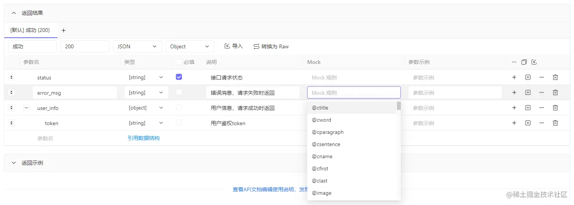Click the description 用户鉴权token
Image resolution: width=574 pixels, height=205 pixels.
(x=228, y=123)
